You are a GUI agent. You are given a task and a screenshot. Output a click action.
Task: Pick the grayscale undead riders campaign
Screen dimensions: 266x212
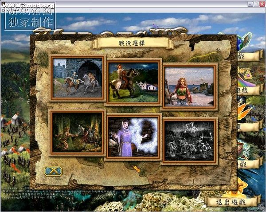click(x=189, y=141)
